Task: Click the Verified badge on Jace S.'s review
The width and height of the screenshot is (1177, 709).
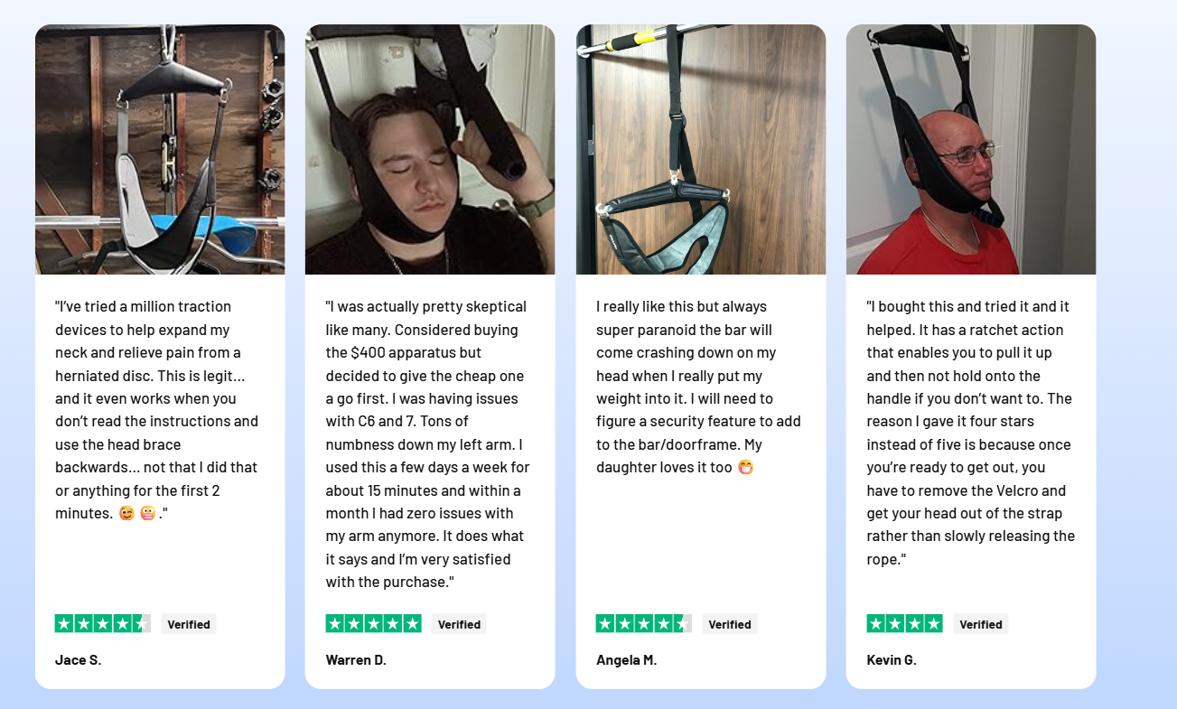Action: tap(189, 624)
